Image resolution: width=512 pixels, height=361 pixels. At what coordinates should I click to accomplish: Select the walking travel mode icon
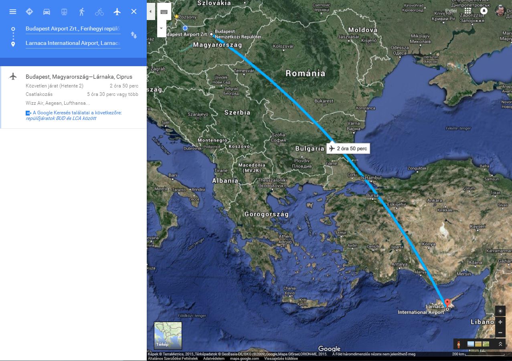pos(82,12)
